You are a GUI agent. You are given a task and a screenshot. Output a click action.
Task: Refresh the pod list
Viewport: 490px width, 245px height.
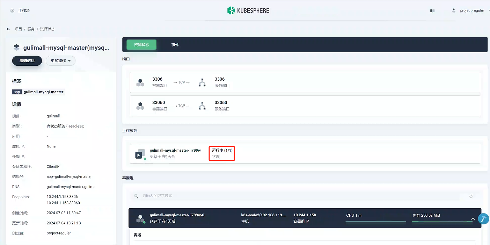pyautogui.click(x=471, y=196)
